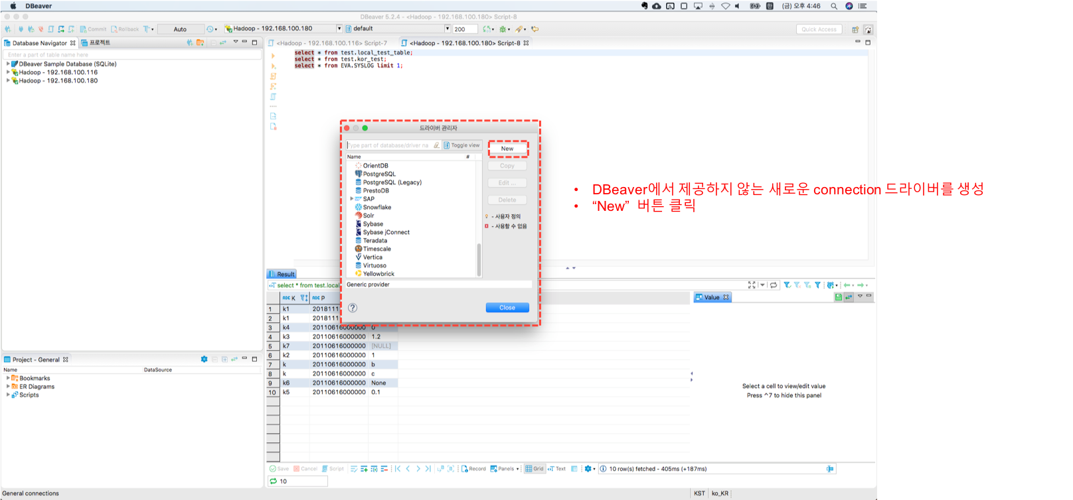The image size is (1073, 500).
Task: Select Timescale driver entry
Action: [x=376, y=249]
